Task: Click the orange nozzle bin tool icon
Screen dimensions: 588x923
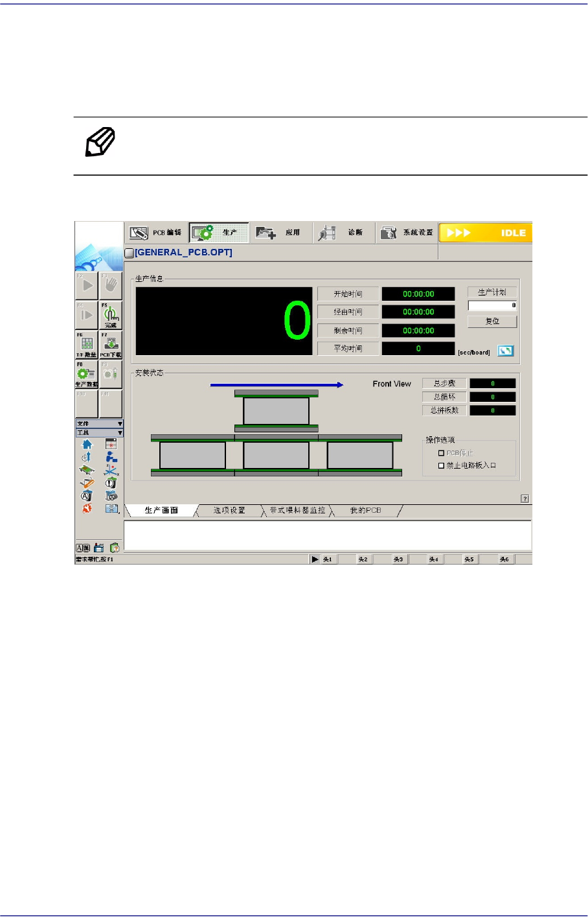Action: pos(87,483)
